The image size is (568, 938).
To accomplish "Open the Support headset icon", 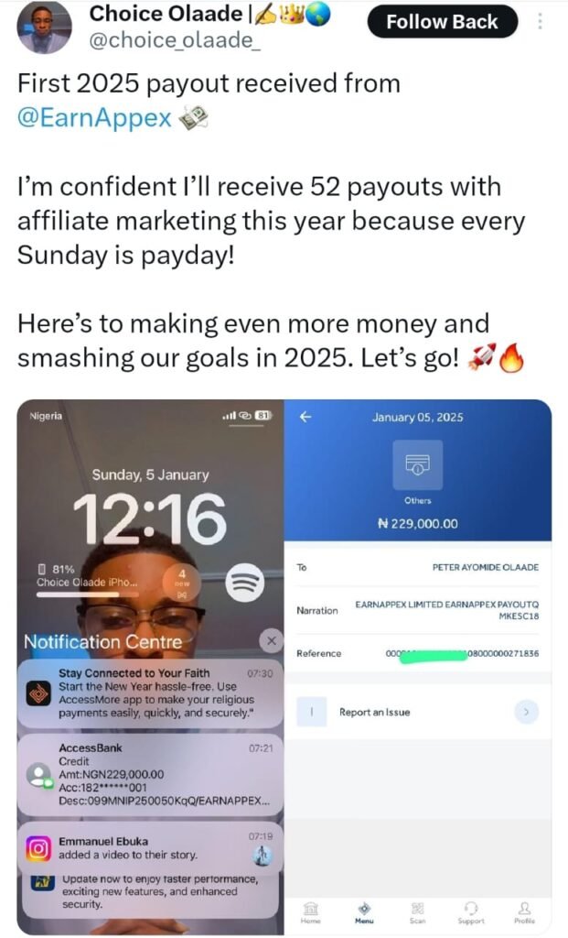I will (471, 913).
